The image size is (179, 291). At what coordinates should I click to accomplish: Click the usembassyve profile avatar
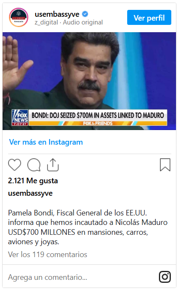coord(19,17)
